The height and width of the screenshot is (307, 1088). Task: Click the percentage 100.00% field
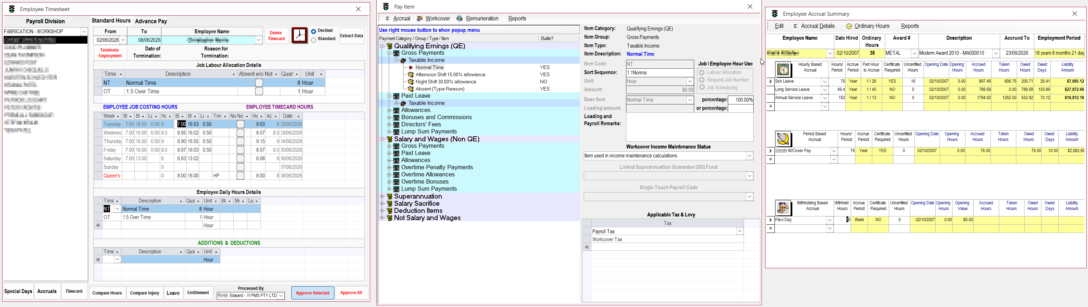pos(740,100)
